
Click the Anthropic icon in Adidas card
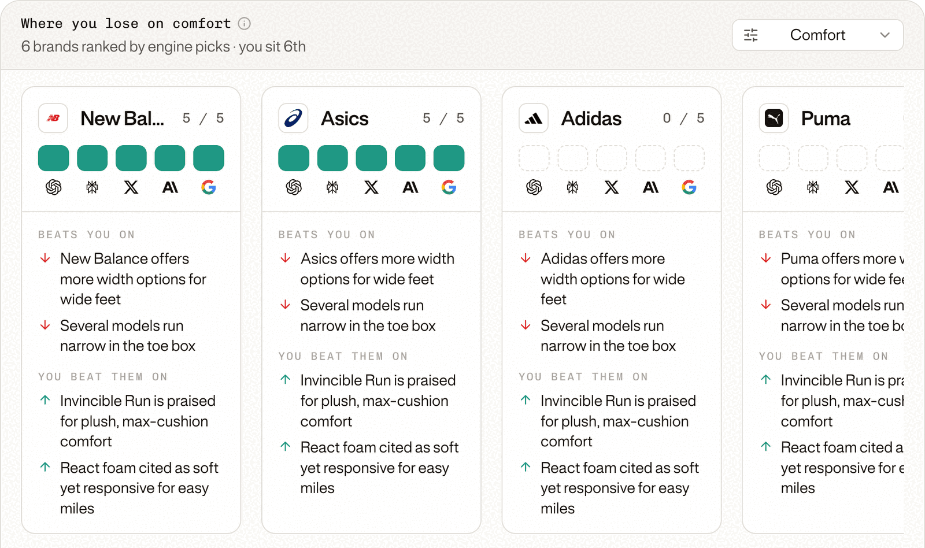click(650, 187)
